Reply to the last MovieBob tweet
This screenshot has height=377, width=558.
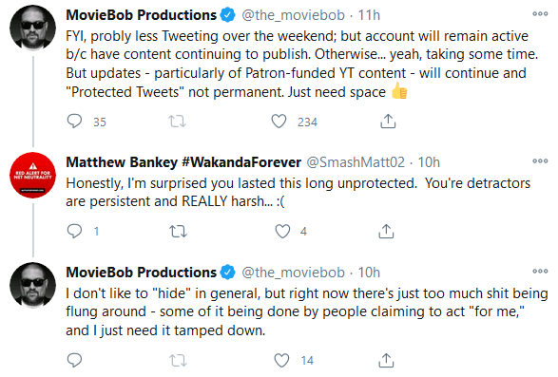(x=74, y=360)
